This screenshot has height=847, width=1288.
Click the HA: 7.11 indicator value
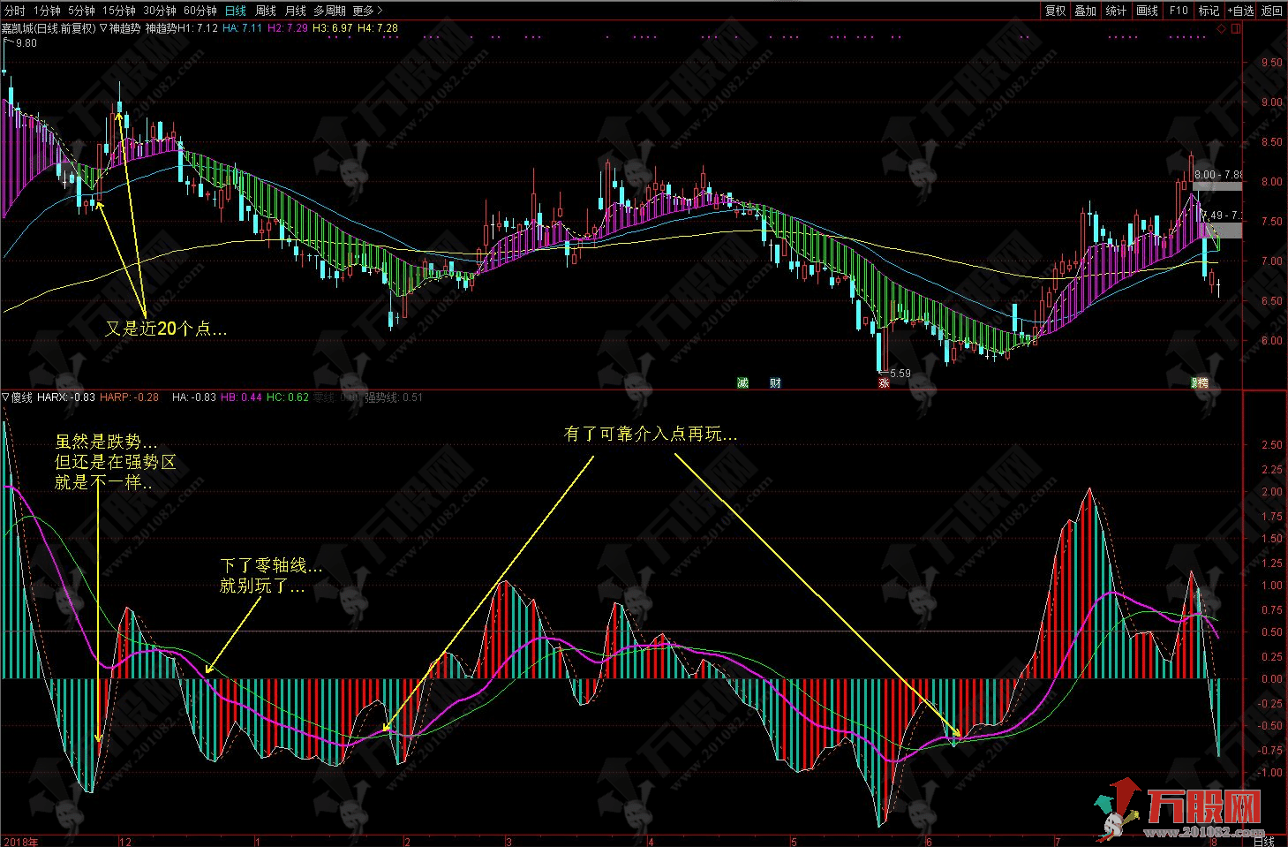coord(243,28)
